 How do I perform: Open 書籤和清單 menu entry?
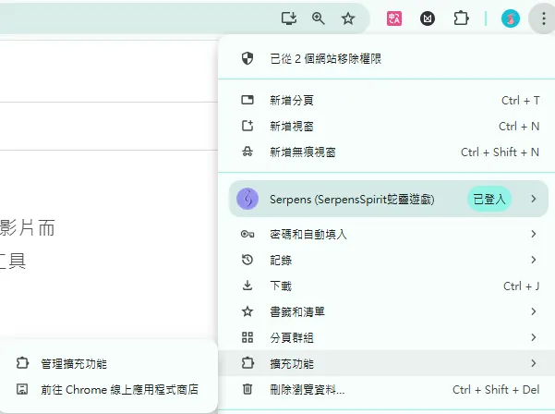(387, 311)
